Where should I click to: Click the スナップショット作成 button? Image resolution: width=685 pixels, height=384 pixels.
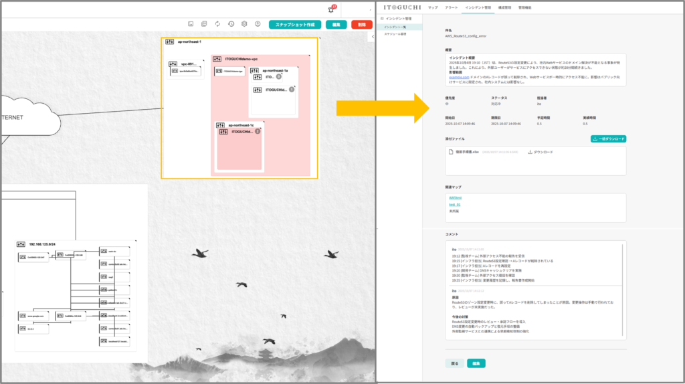point(295,24)
